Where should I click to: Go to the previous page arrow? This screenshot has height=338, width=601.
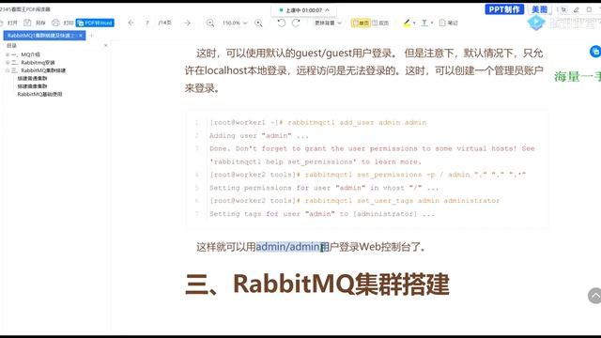[131, 23]
